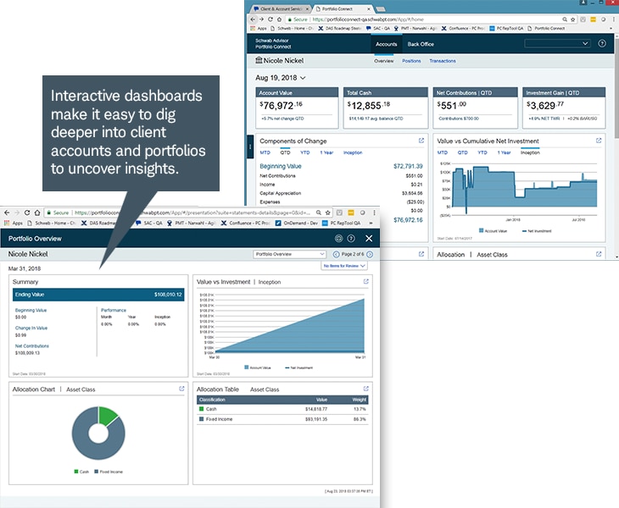Image resolution: width=619 pixels, height=508 pixels.
Task: Open Allocation Chart expand icon
Action: click(181, 389)
